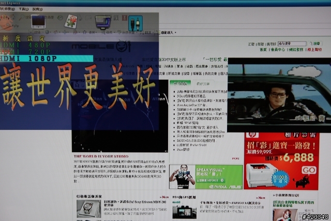Screen dimensions: 331x221
Task: Open the 會員中心 member center link
Action: pos(278,50)
